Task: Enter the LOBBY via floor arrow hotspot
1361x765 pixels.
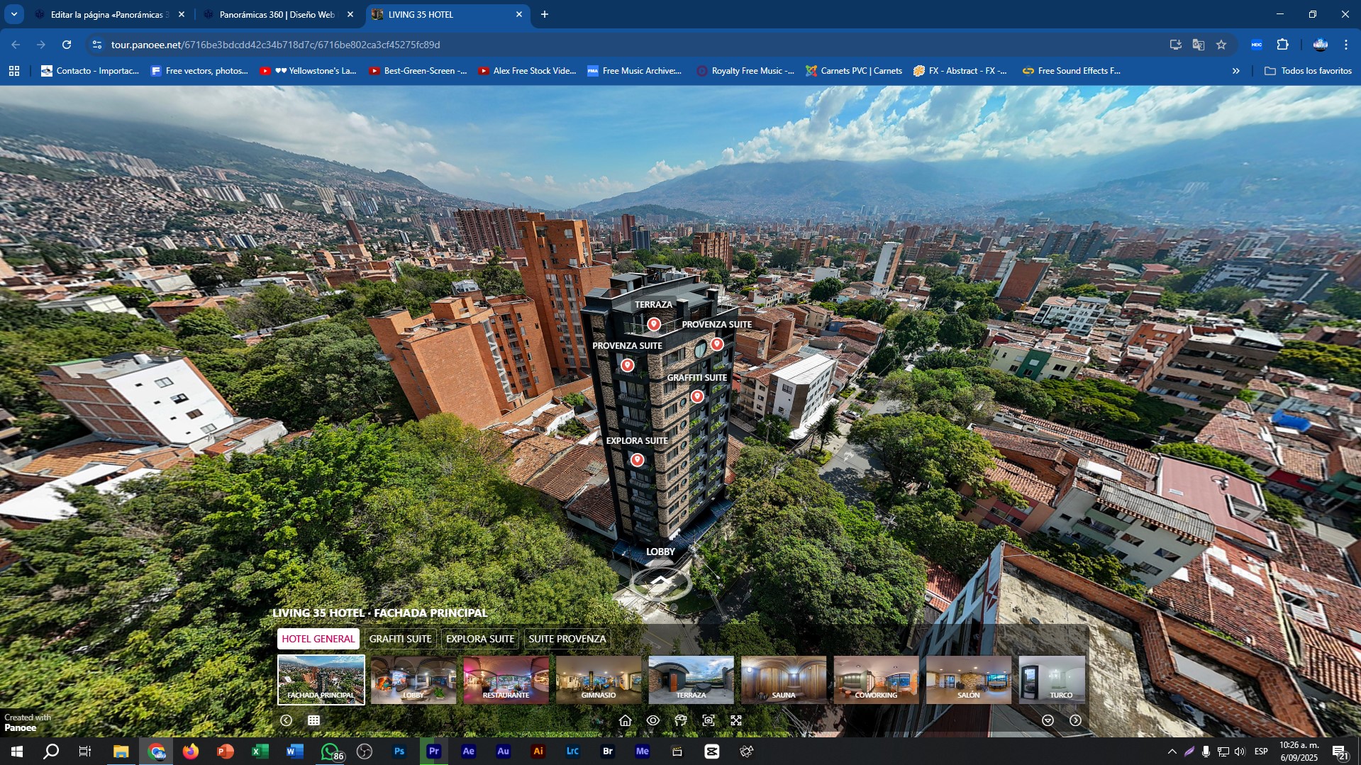Action: point(660,581)
